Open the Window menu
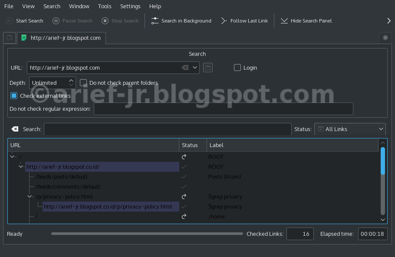 (79, 6)
